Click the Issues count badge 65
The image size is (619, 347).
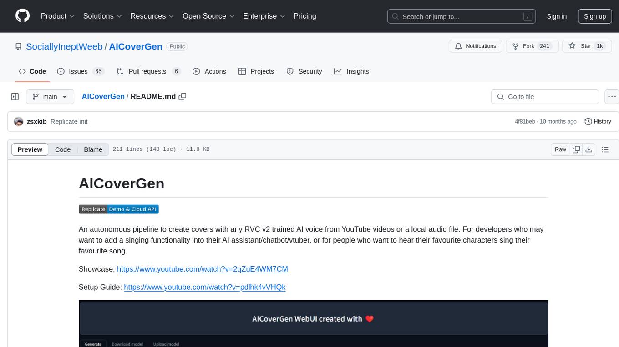point(98,71)
